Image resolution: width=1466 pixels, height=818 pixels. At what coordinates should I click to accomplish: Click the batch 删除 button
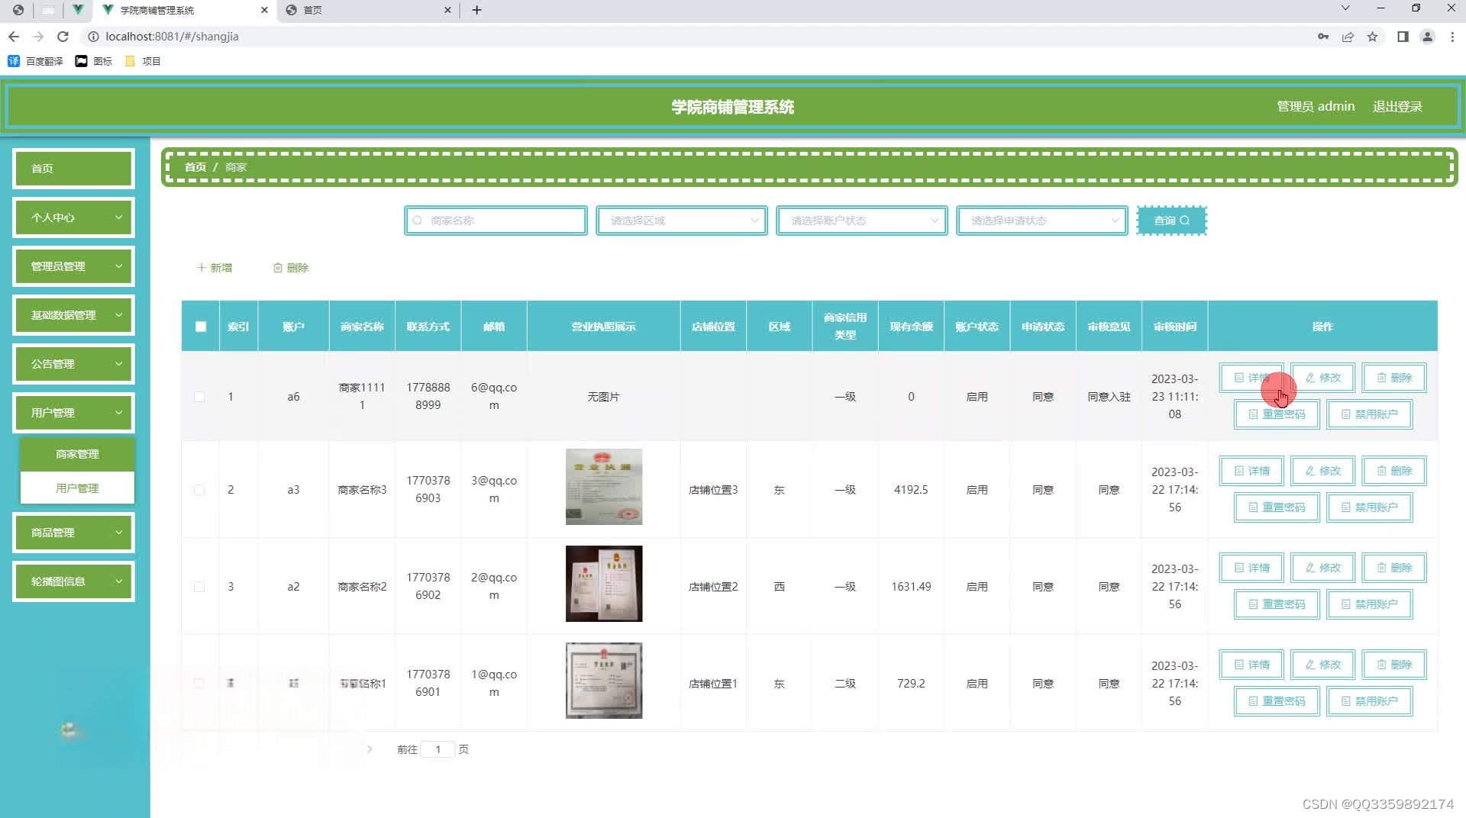(x=291, y=268)
